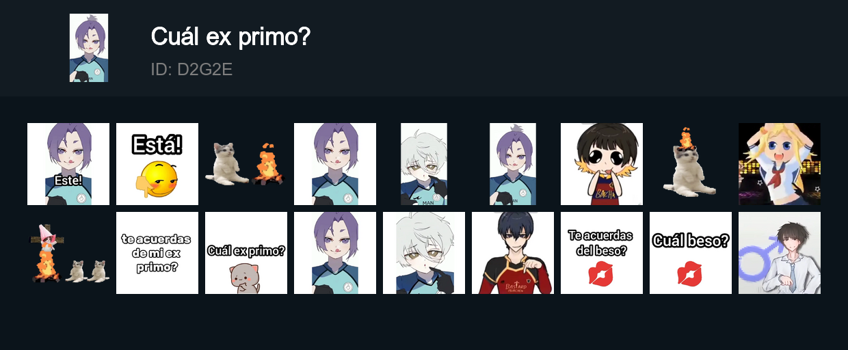Screen dimensions: 848x350
Task: Open the boy with the male symbol sticker
Action: pos(780,253)
